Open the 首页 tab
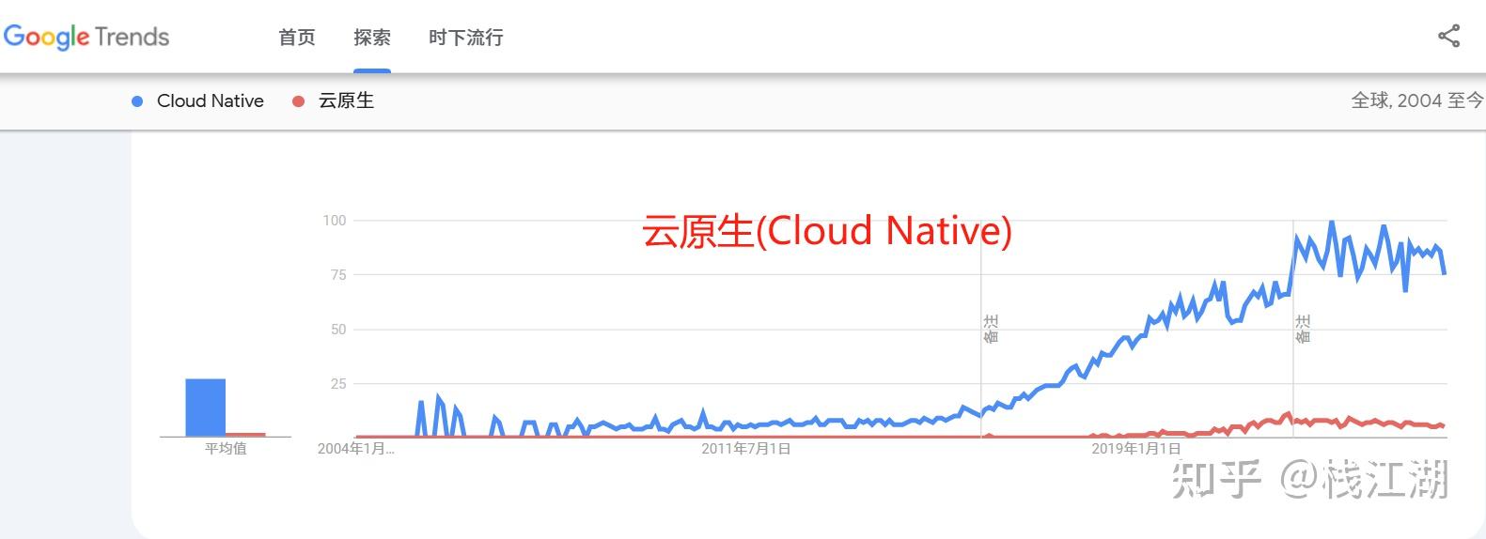The image size is (1486, 539). pyautogui.click(x=297, y=38)
